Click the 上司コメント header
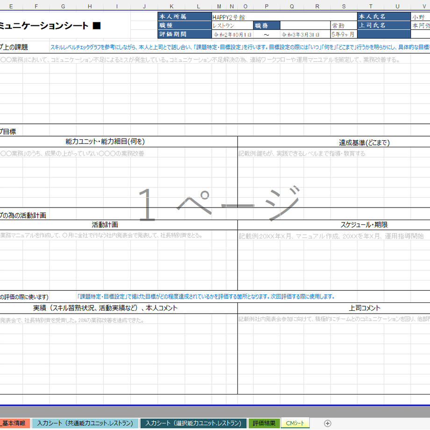 [x=364, y=308]
